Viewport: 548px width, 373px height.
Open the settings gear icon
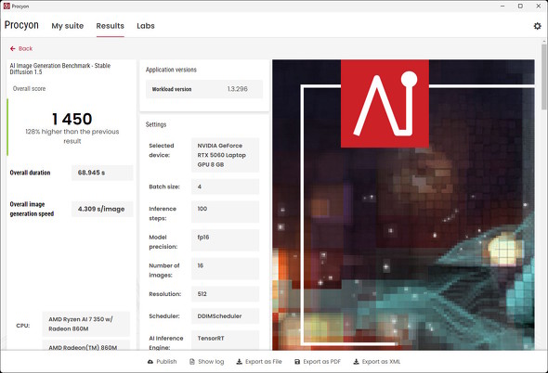tap(537, 26)
